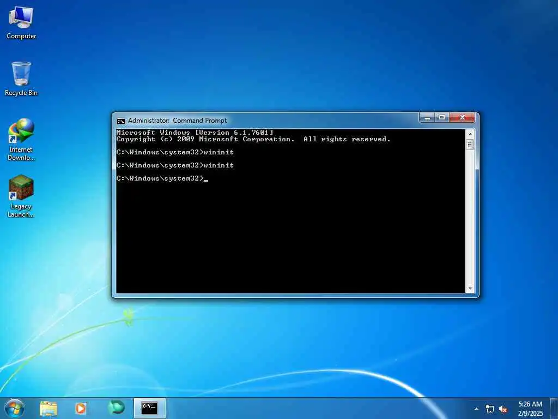
Task: Open the network status tray icon
Action: (490, 409)
